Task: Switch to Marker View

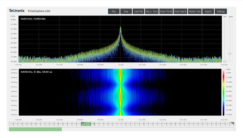Action: (195, 11)
